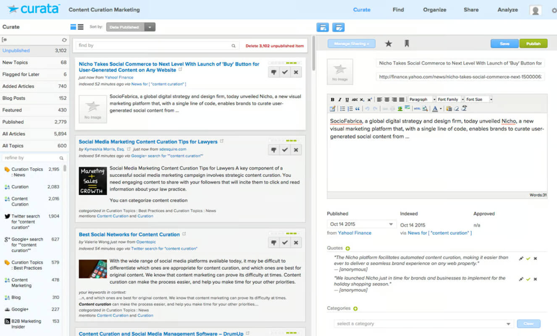Open the Share tab
Image resolution: width=557 pixels, height=336 pixels.
point(471,10)
